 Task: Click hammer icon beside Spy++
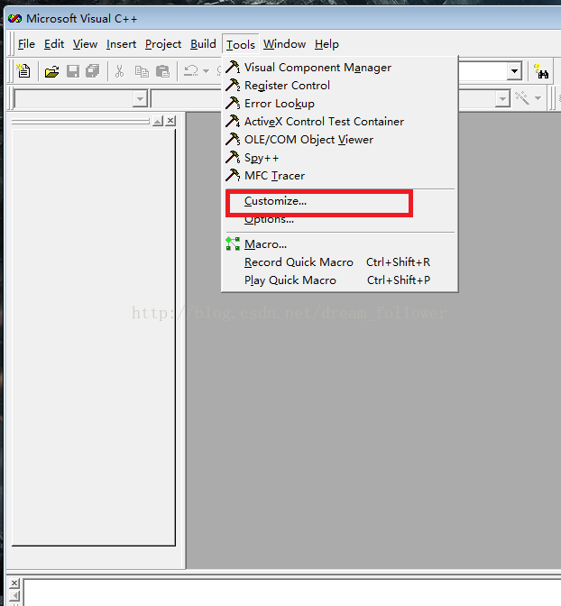coord(233,157)
